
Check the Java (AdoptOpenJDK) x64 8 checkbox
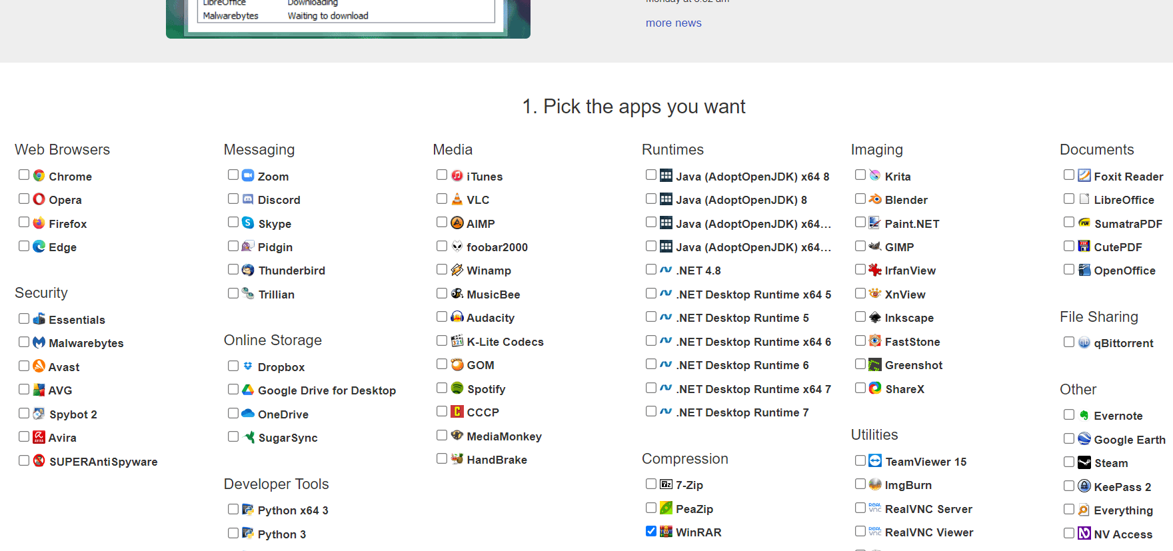coord(651,175)
